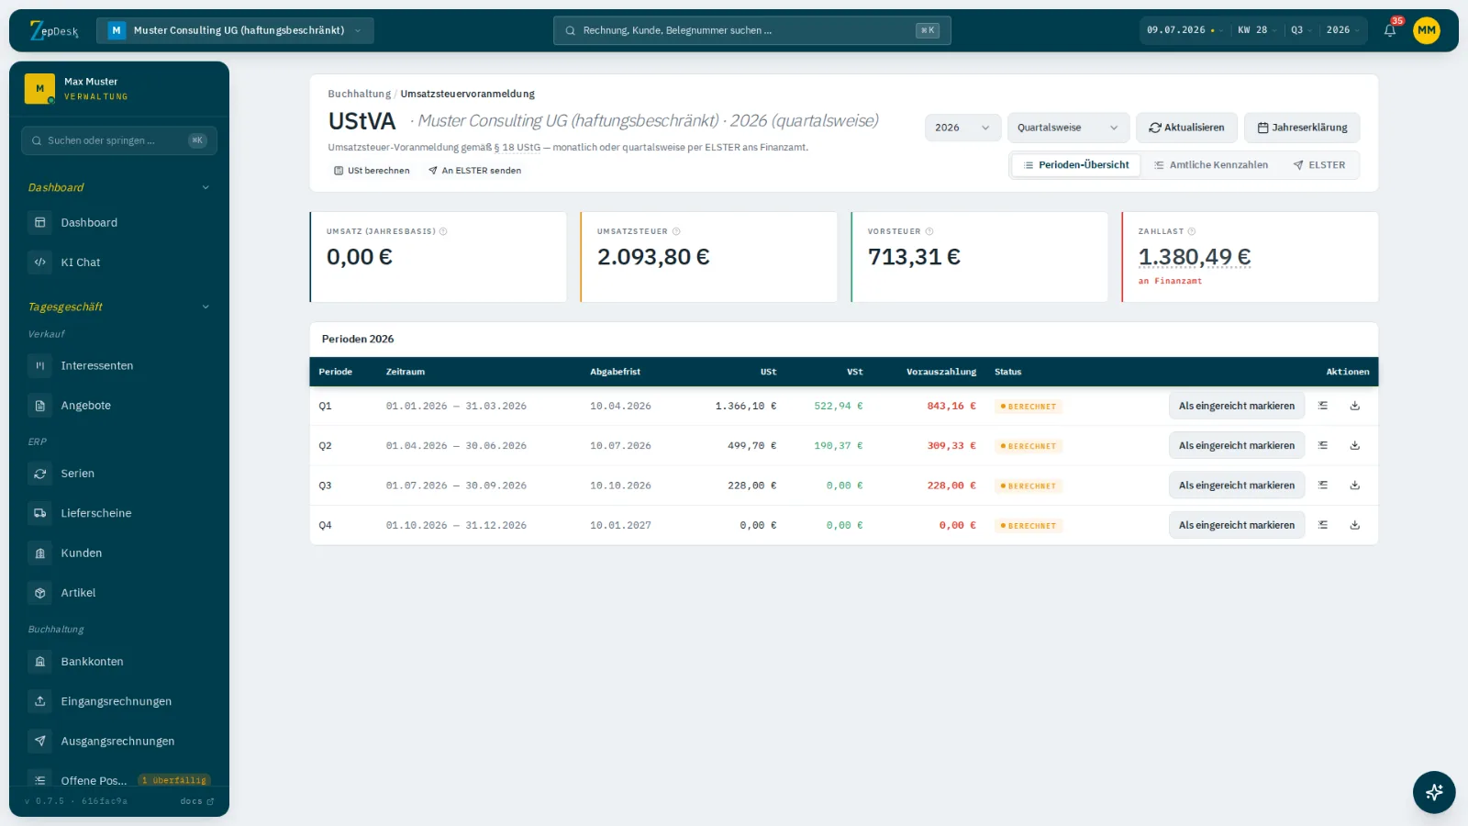Show Q3 details list icon

coord(1323,486)
